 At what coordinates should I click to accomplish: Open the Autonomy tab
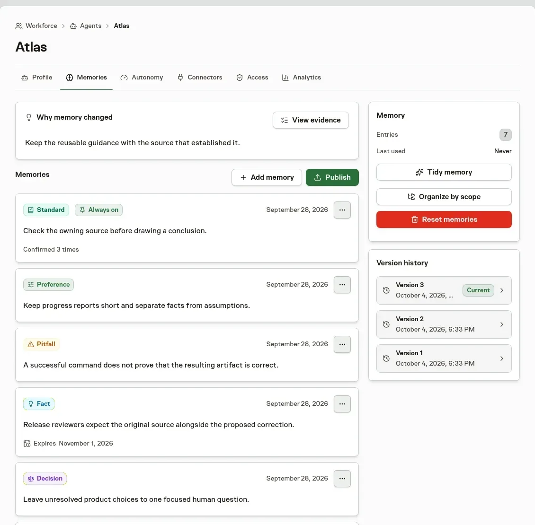[x=142, y=78]
